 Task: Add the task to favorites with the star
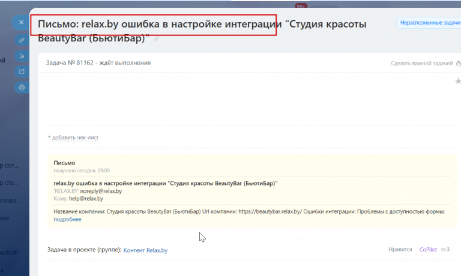click(458, 81)
